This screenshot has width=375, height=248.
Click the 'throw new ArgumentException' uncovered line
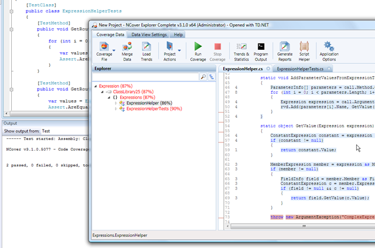(323, 217)
